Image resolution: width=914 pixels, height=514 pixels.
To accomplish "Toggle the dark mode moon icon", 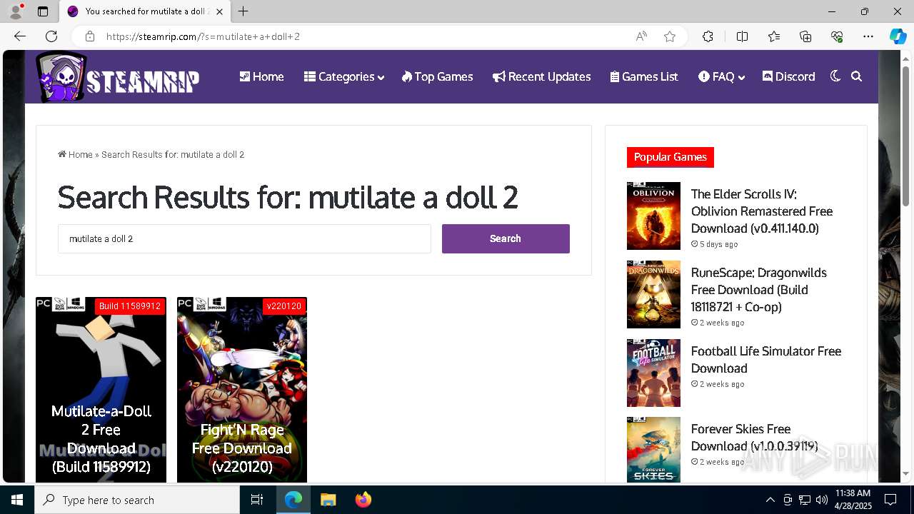I will coord(835,76).
